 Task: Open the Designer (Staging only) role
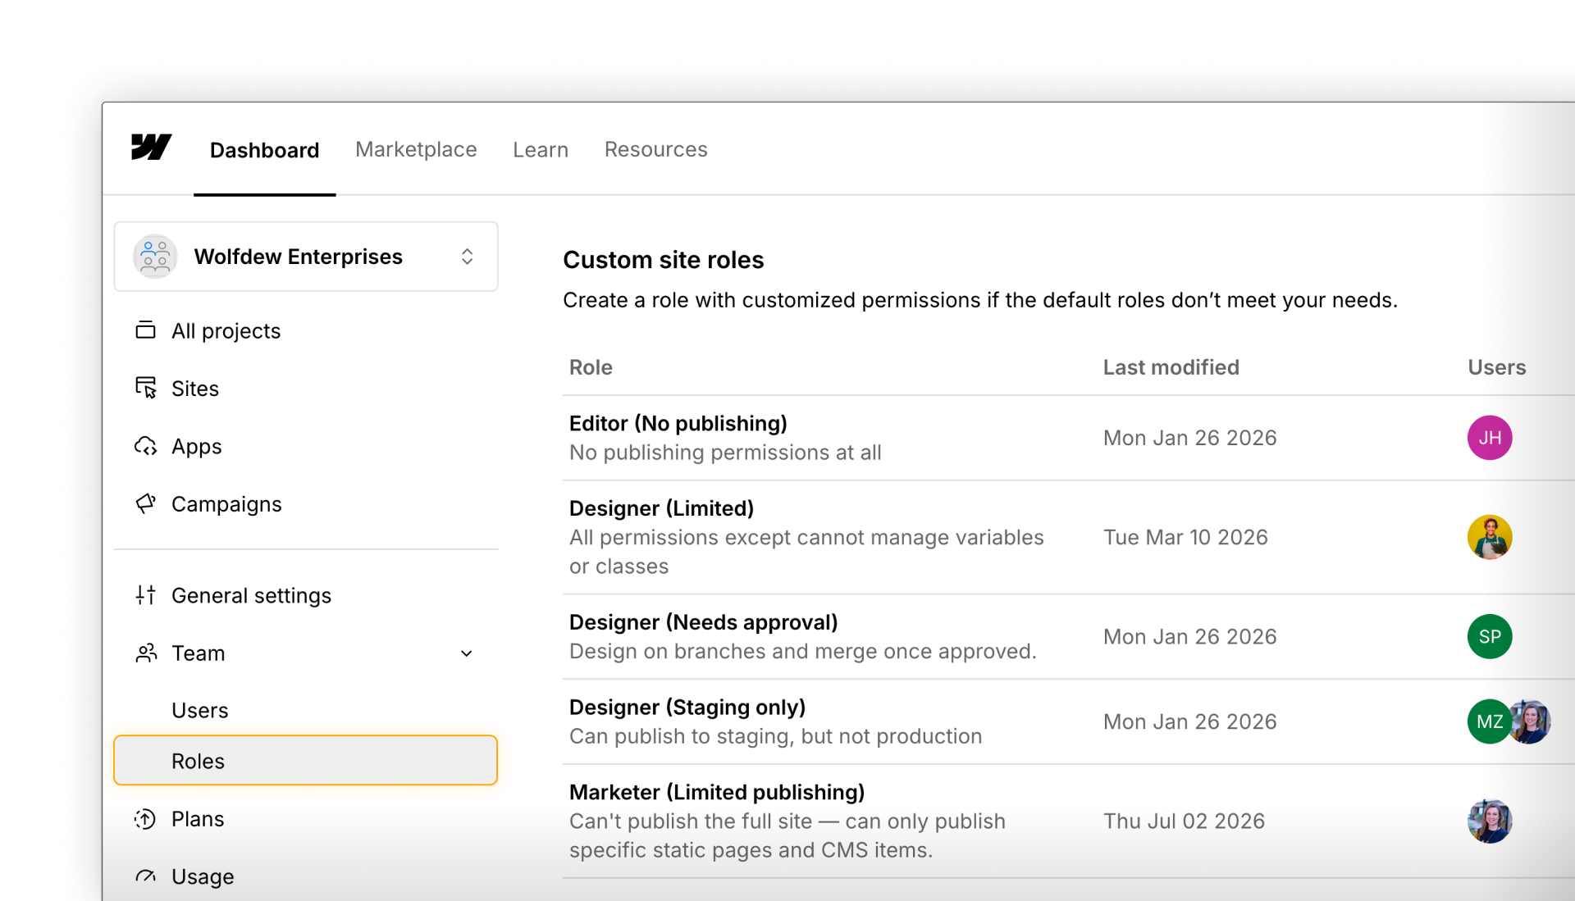[687, 708]
